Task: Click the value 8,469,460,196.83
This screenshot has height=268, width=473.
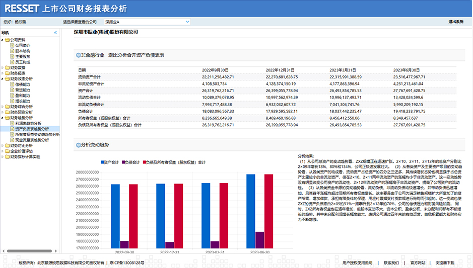Action: (281, 118)
